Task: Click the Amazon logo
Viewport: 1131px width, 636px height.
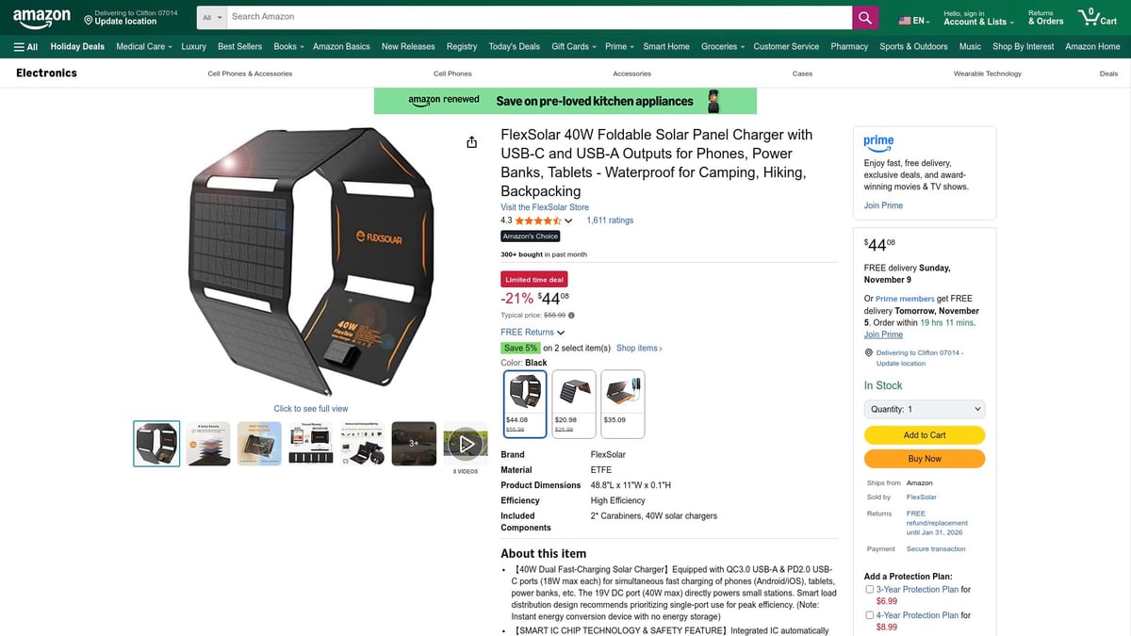Action: 41,17
